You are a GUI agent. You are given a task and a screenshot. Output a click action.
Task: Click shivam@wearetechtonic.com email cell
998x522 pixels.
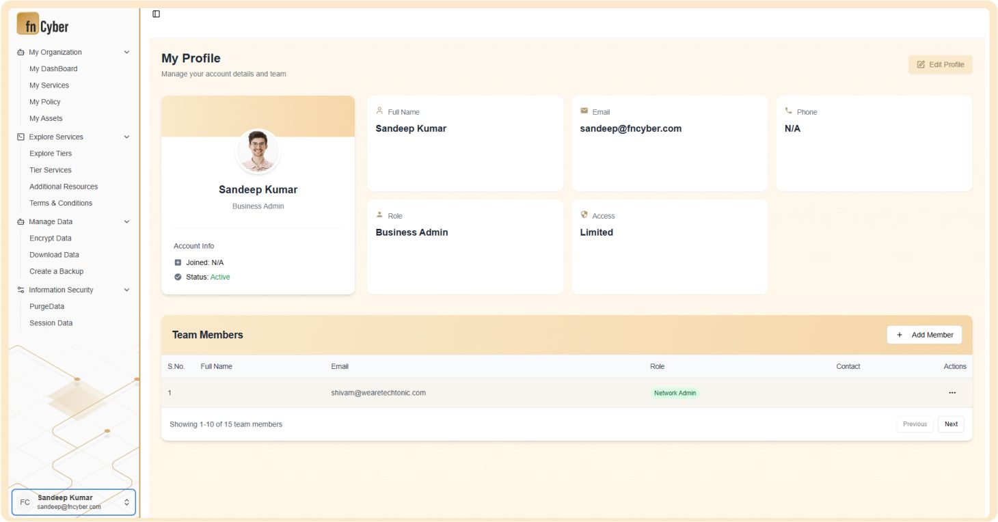(x=379, y=393)
